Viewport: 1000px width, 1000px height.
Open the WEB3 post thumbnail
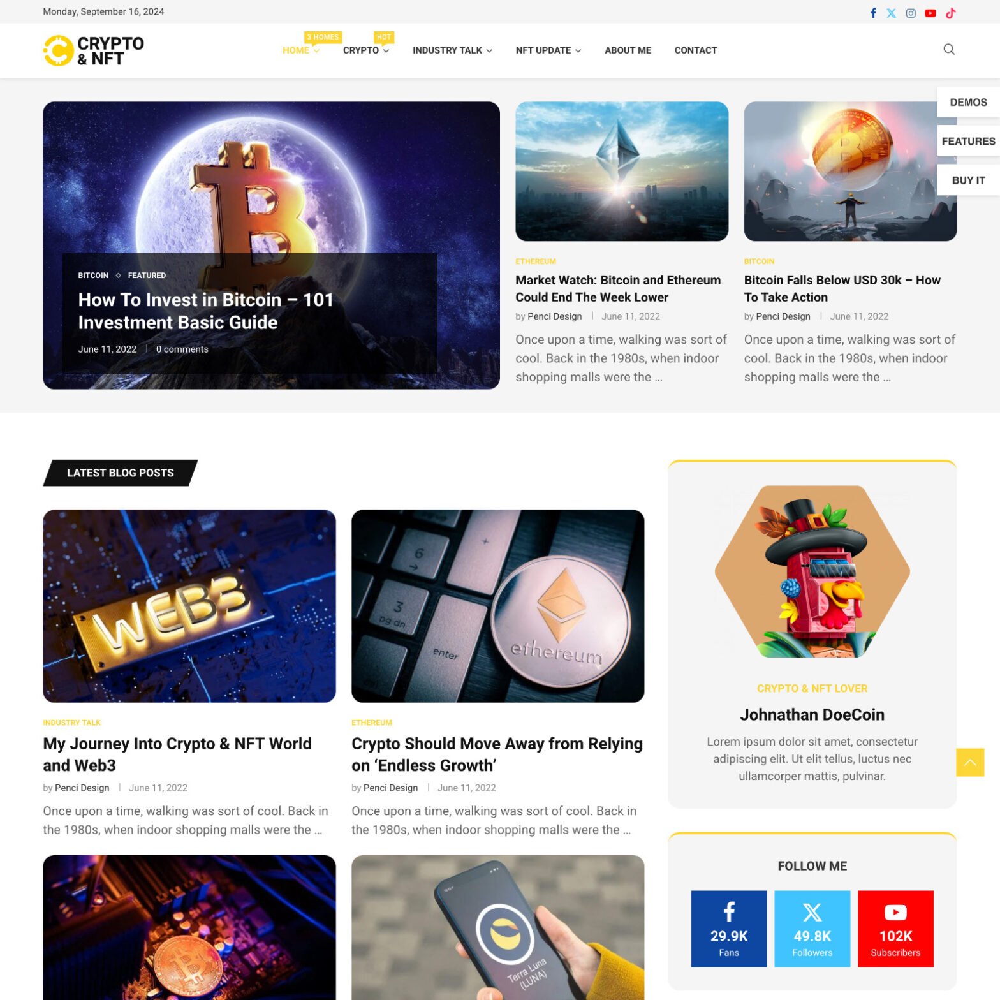[x=189, y=606]
